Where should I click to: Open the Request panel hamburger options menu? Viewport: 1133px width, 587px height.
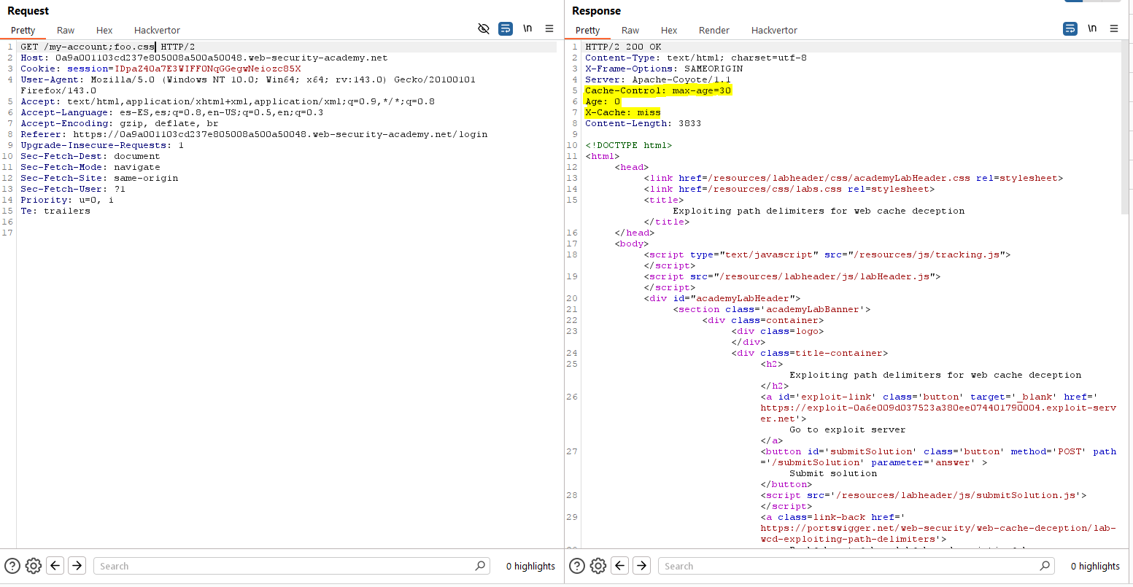[x=549, y=29]
